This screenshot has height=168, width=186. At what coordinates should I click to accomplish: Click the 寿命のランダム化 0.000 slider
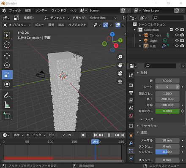click(167, 111)
